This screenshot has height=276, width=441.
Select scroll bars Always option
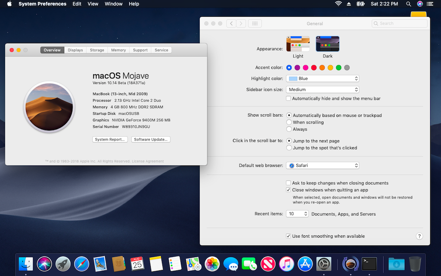289,129
